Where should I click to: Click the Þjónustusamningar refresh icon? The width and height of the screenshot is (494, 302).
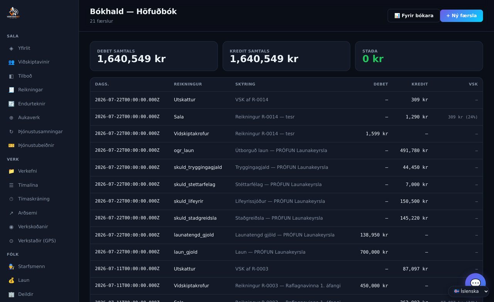coord(11,132)
